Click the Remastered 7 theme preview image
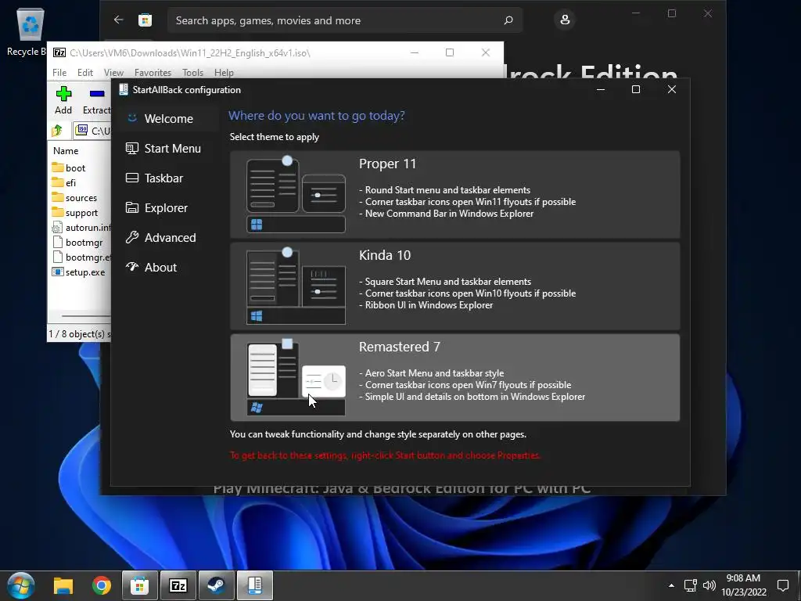The height and width of the screenshot is (601, 801). tap(296, 377)
